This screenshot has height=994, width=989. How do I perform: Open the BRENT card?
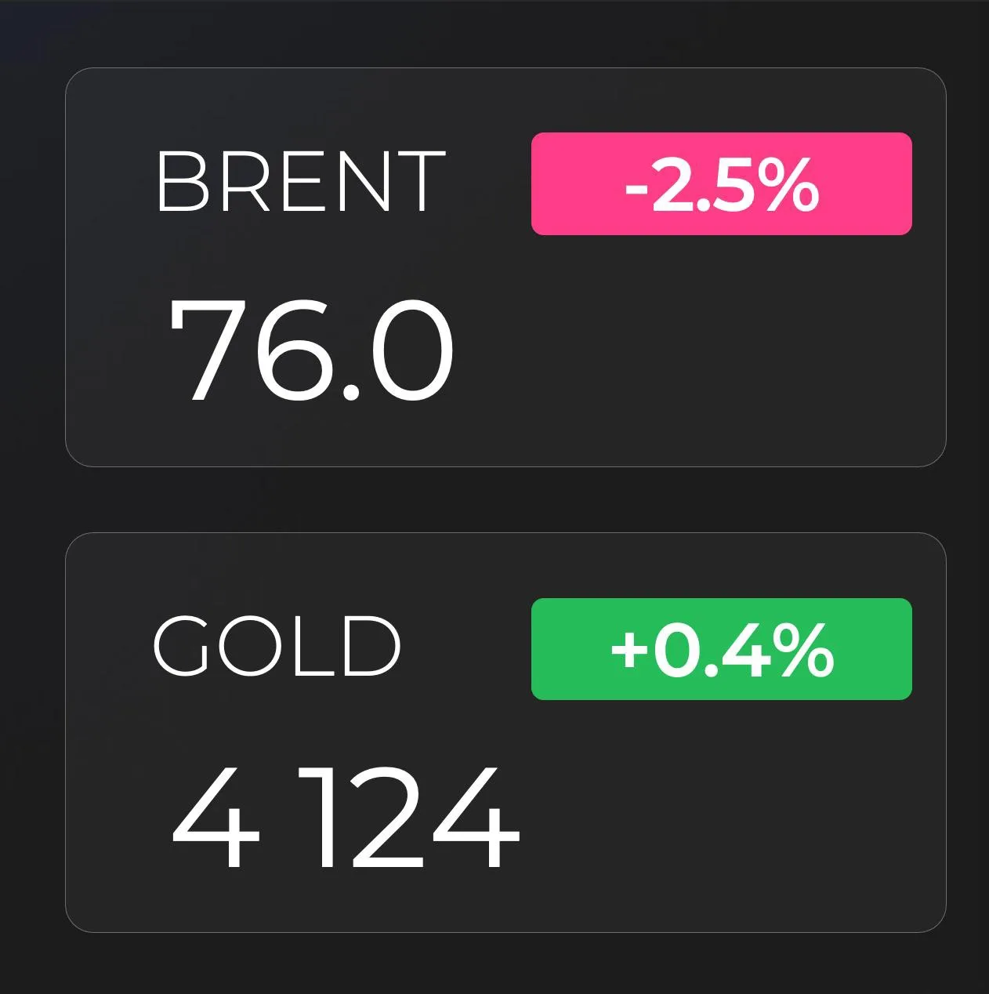(505, 267)
